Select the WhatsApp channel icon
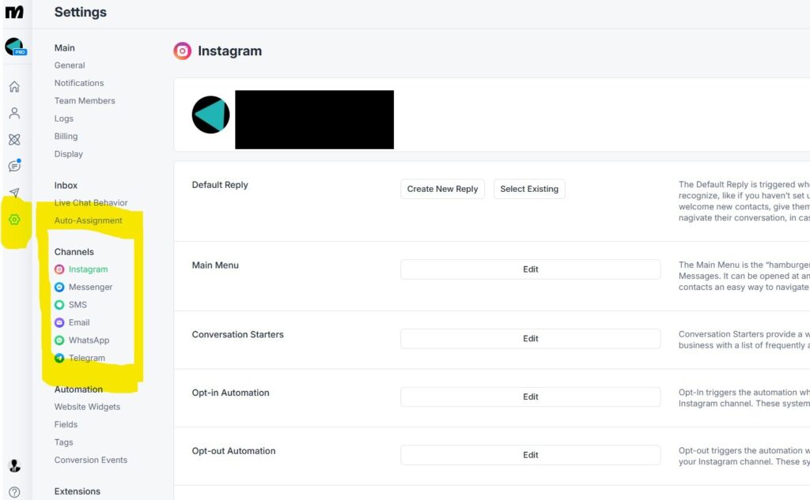The width and height of the screenshot is (810, 500). 60,340
